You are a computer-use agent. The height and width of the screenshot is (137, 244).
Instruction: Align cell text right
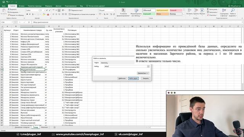point(59,14)
